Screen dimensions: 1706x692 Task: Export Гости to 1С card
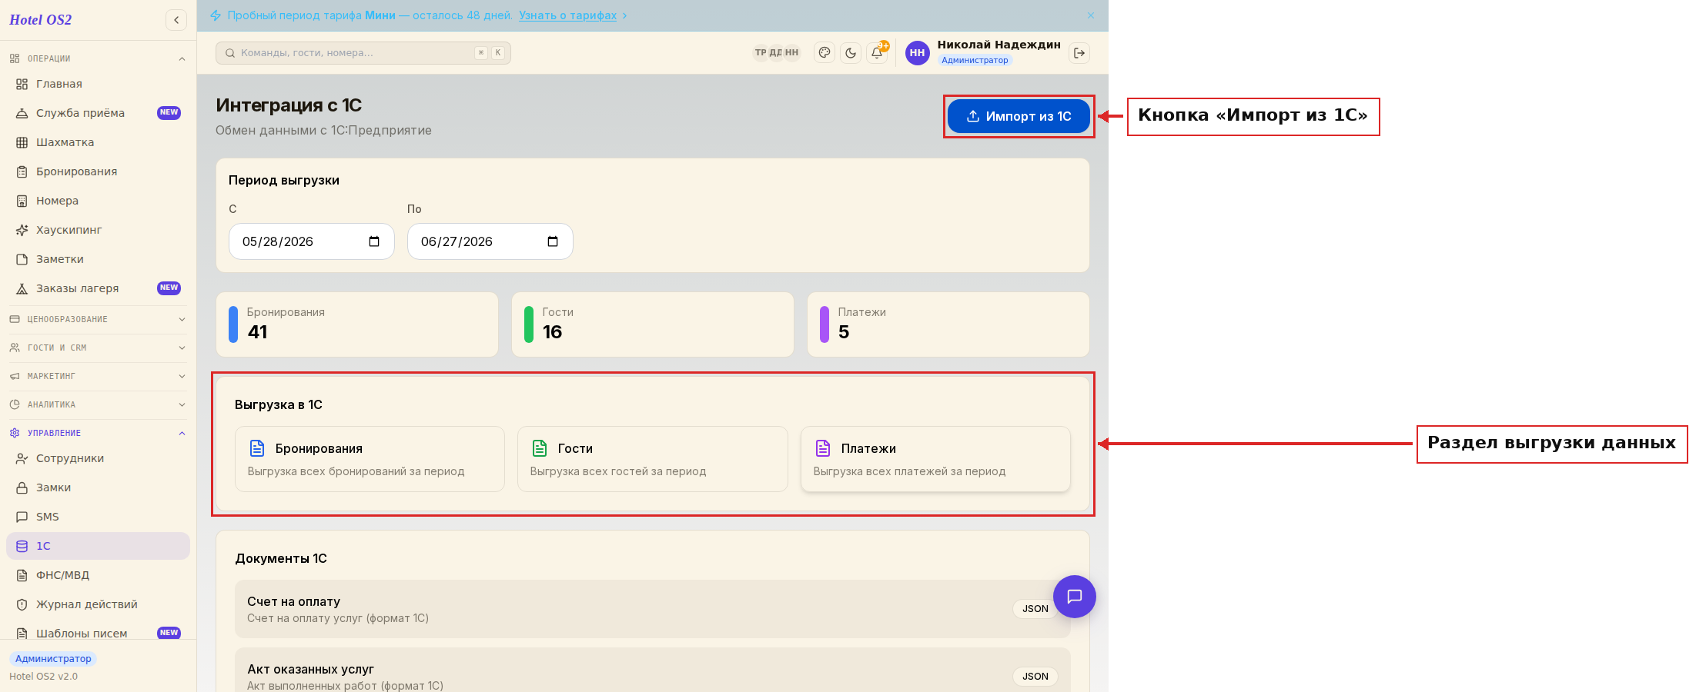pos(653,459)
